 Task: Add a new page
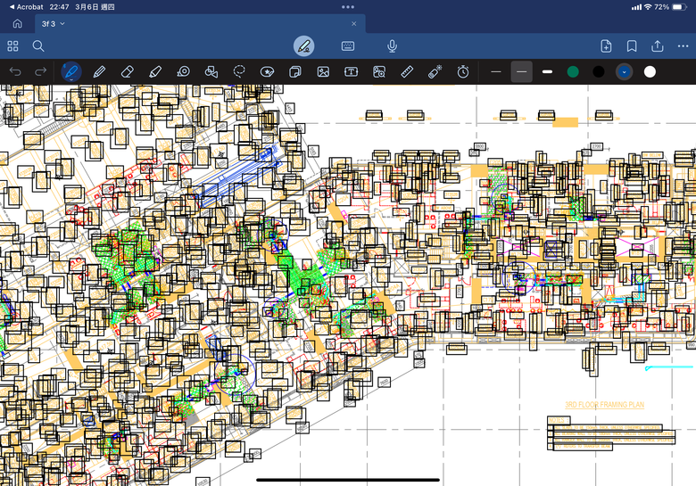tap(606, 45)
